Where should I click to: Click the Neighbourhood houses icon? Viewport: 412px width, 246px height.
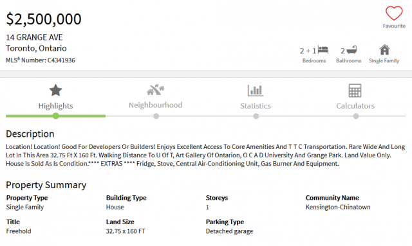[x=156, y=90]
